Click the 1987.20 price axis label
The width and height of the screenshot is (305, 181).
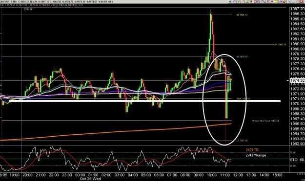(297, 9)
